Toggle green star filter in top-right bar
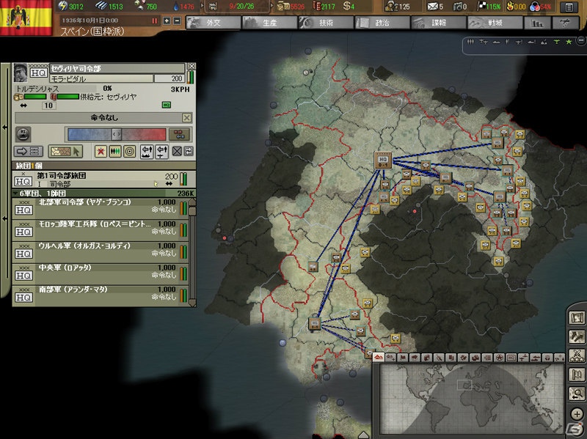The height and width of the screenshot is (439, 587). [569, 42]
